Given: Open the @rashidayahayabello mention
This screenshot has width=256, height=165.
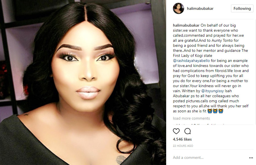Looking at the screenshot, I should [x=191, y=61].
